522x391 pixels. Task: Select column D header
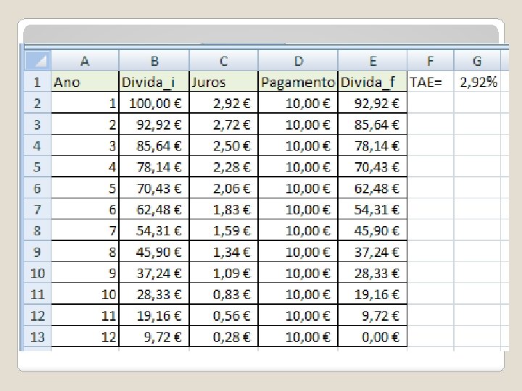click(298, 61)
